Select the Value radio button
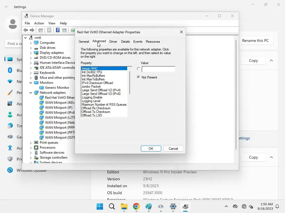Screen dimensions: 285x213 click(139, 69)
